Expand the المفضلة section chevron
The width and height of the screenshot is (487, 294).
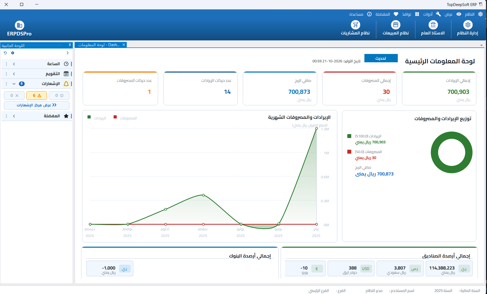[14, 116]
